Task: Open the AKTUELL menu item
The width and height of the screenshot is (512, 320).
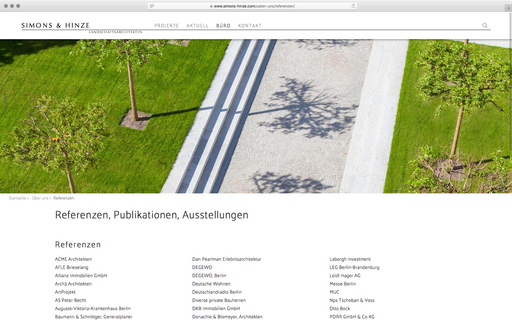Action: pos(197,26)
